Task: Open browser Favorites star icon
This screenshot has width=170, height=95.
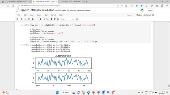Action: click(x=152, y=6)
